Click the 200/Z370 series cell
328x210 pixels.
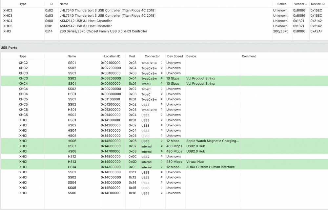[281, 31]
